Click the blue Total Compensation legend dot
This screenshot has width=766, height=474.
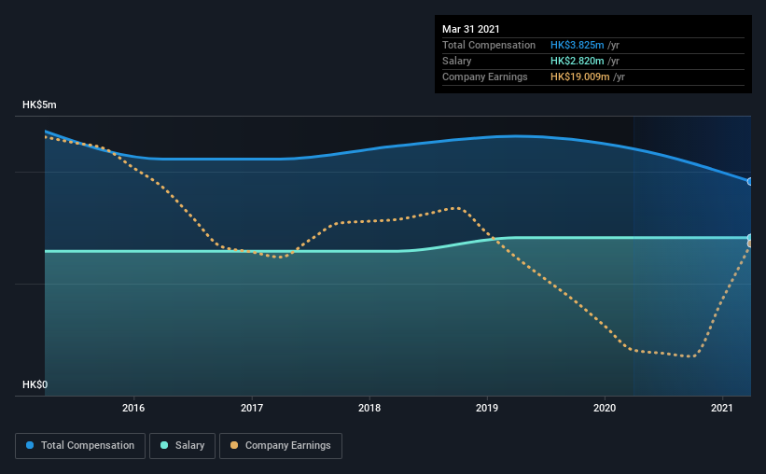coord(30,445)
